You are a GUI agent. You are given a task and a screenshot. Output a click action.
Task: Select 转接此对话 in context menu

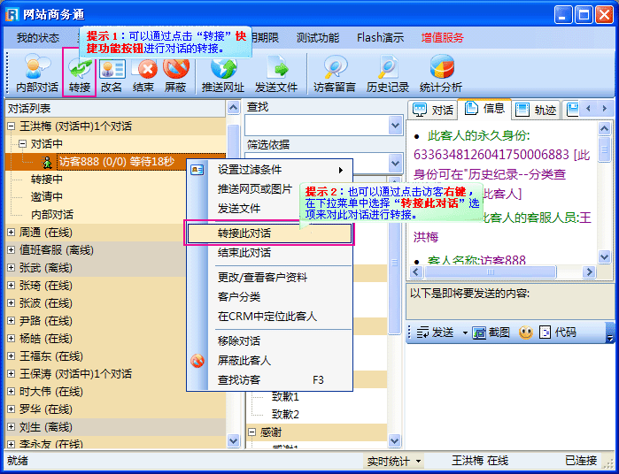click(x=269, y=233)
